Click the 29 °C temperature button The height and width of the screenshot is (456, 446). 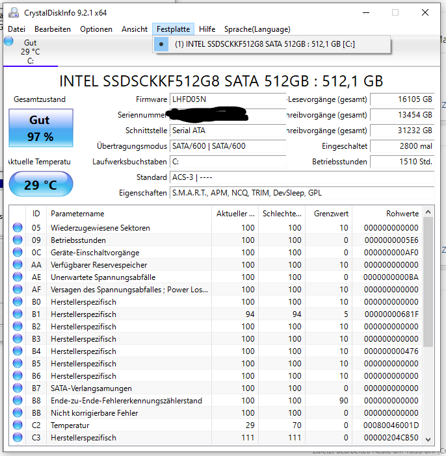pos(41,184)
